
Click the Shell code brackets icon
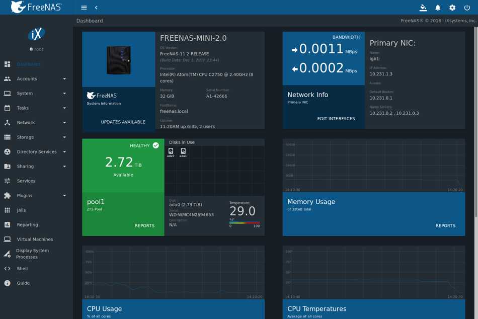coord(8,269)
